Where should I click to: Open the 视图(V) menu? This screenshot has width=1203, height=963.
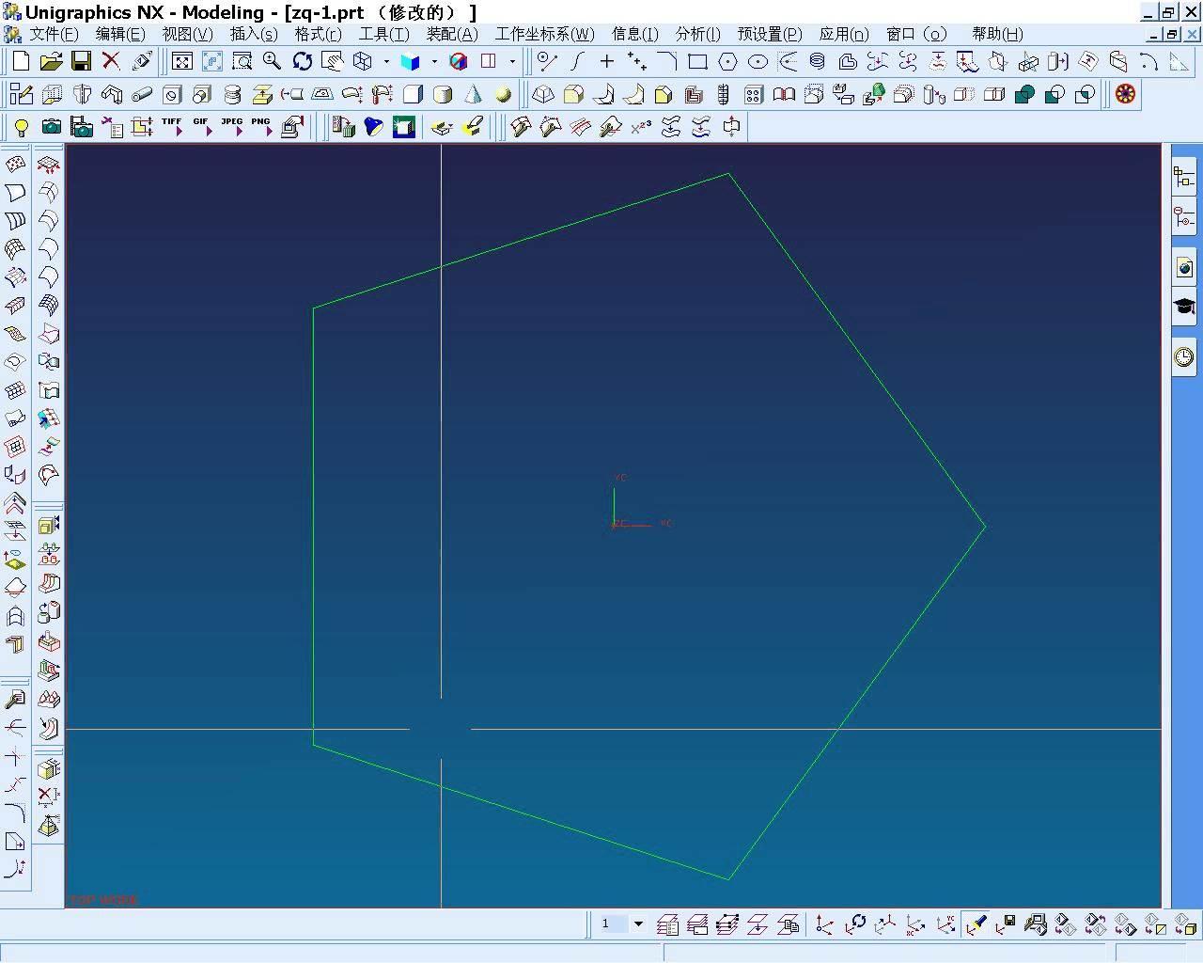point(187,34)
